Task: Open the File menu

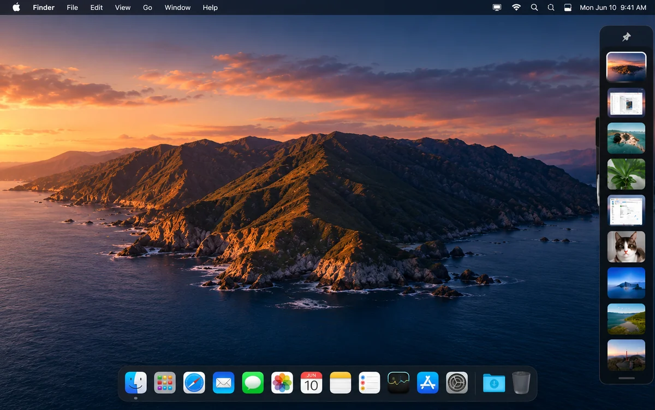Action: coord(73,8)
